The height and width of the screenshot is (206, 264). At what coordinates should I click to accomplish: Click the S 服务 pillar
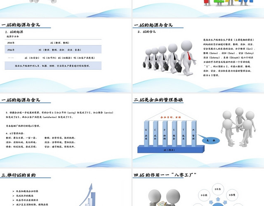[174, 133]
